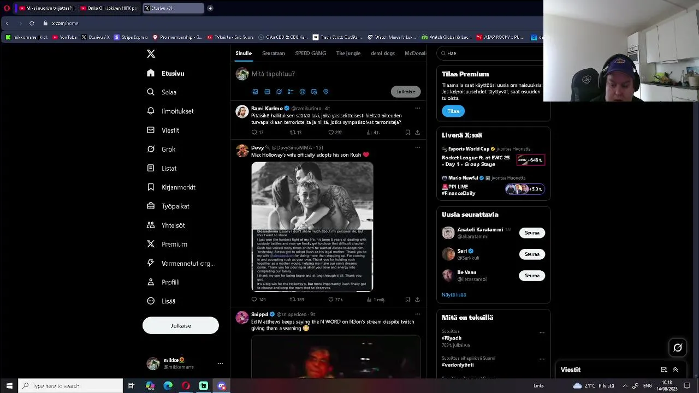Open Työpaikat jobs page
This screenshot has width=699, height=393.
point(168,206)
